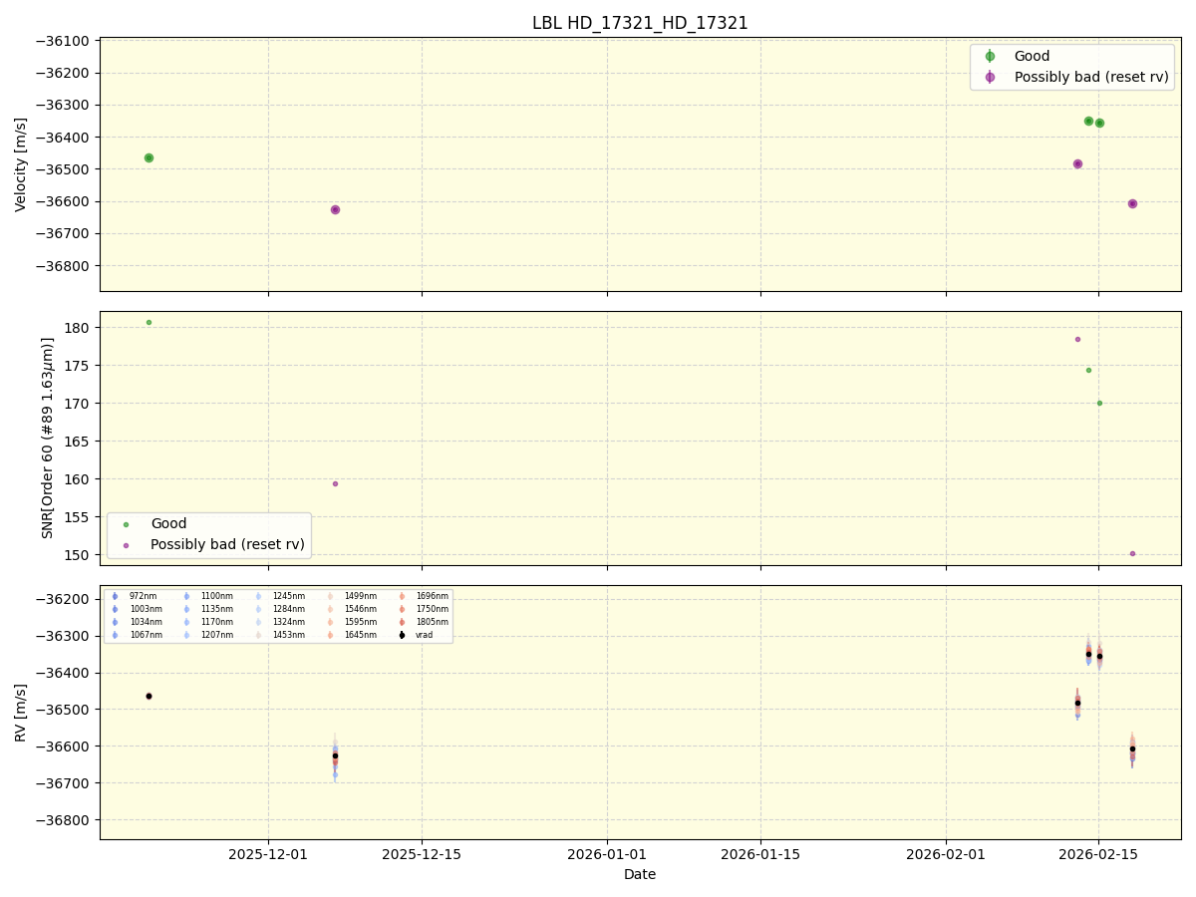Toggle the 1805nm wavelength series entry

click(402, 622)
